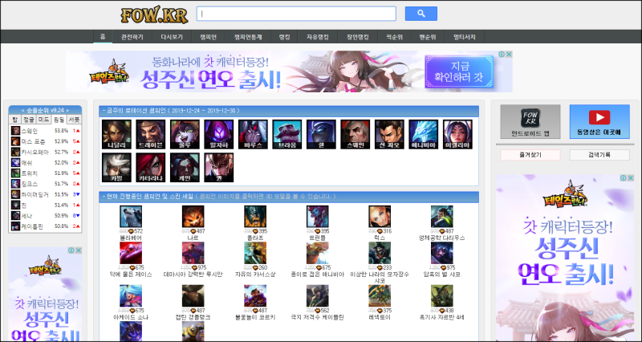Select the 서폿 tab in win-rate ranking
Image resolution: width=642 pixels, height=342 pixels.
point(74,120)
